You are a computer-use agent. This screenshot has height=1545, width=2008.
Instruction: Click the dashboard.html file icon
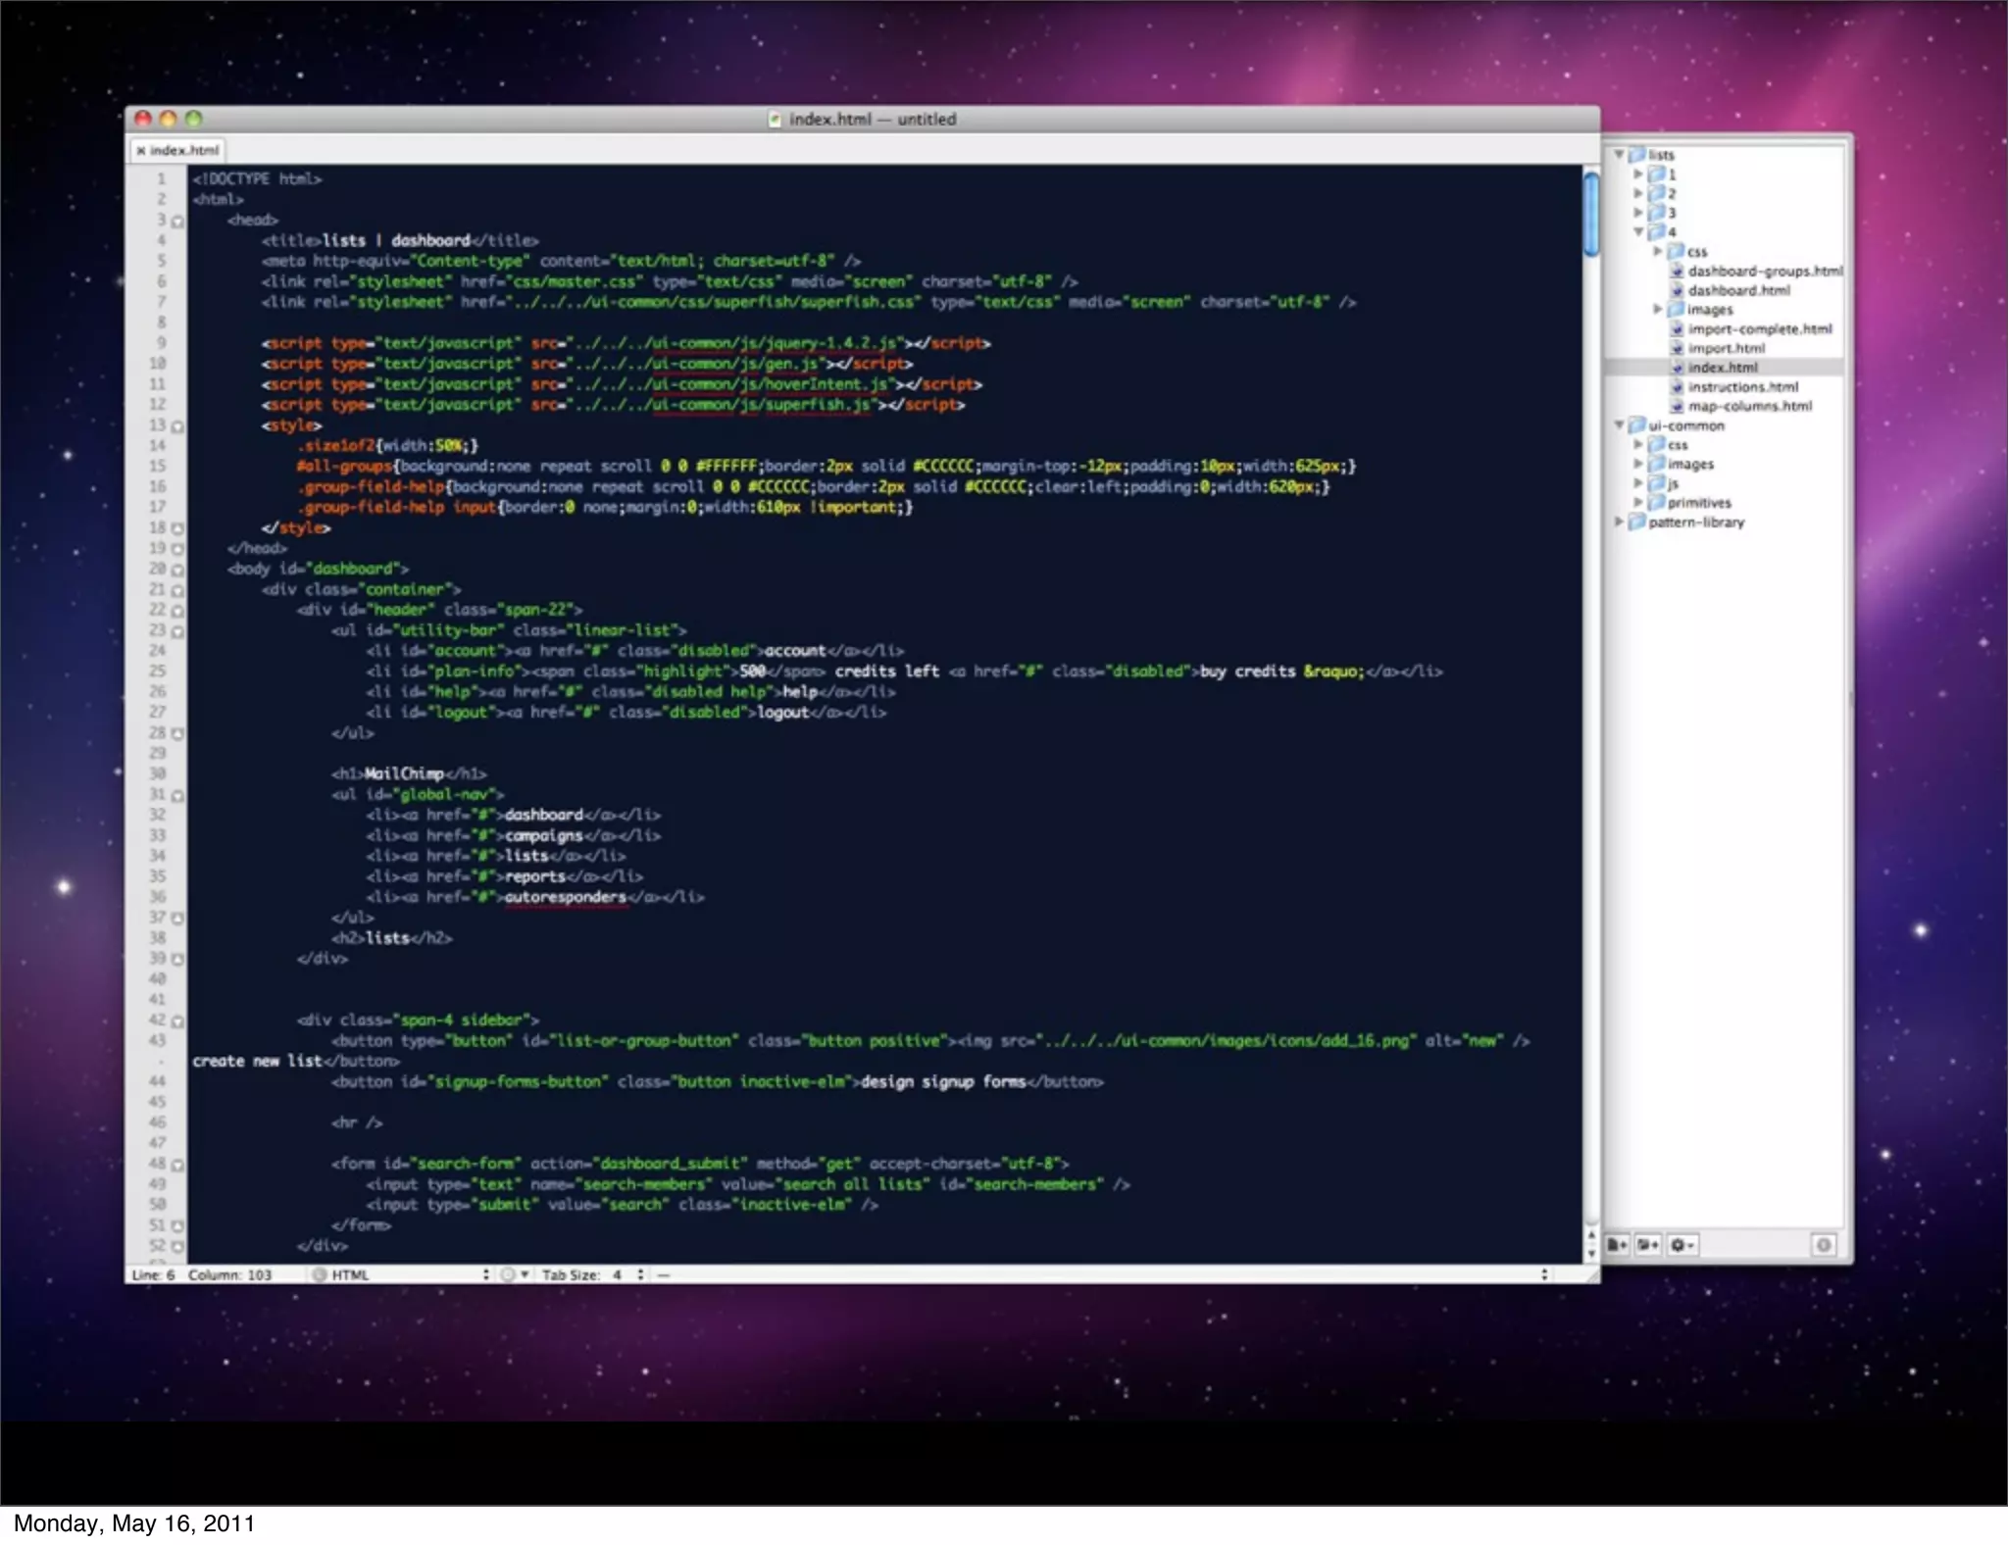pyautogui.click(x=1678, y=290)
